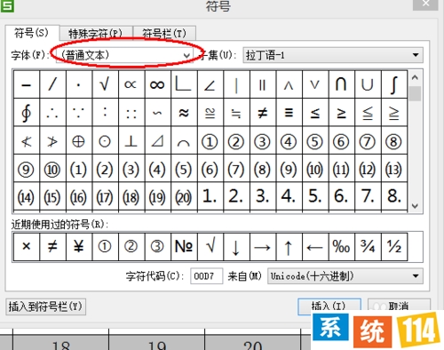
Task: Open the 子集 subset dropdown 拉丁语-1
Action: [333, 55]
